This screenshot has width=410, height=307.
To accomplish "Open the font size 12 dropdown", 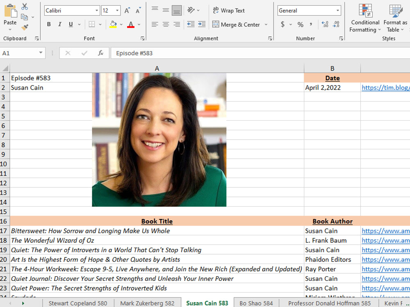I will pyautogui.click(x=117, y=11).
